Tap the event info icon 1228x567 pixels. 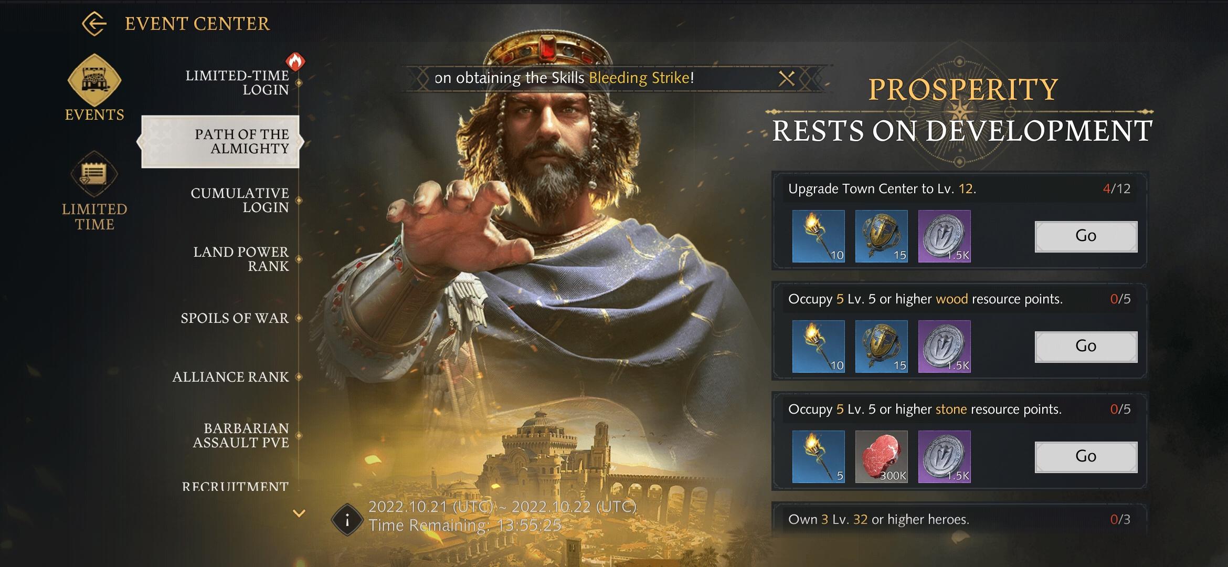coord(347,520)
